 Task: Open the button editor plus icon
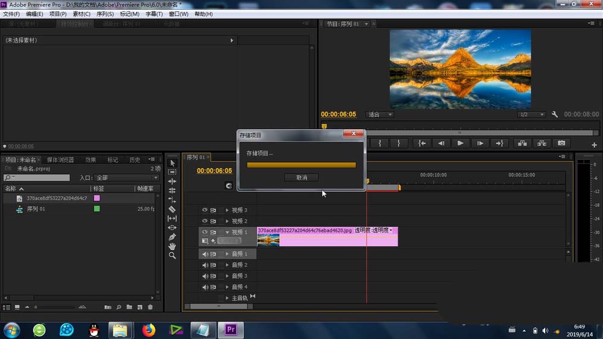(x=594, y=145)
